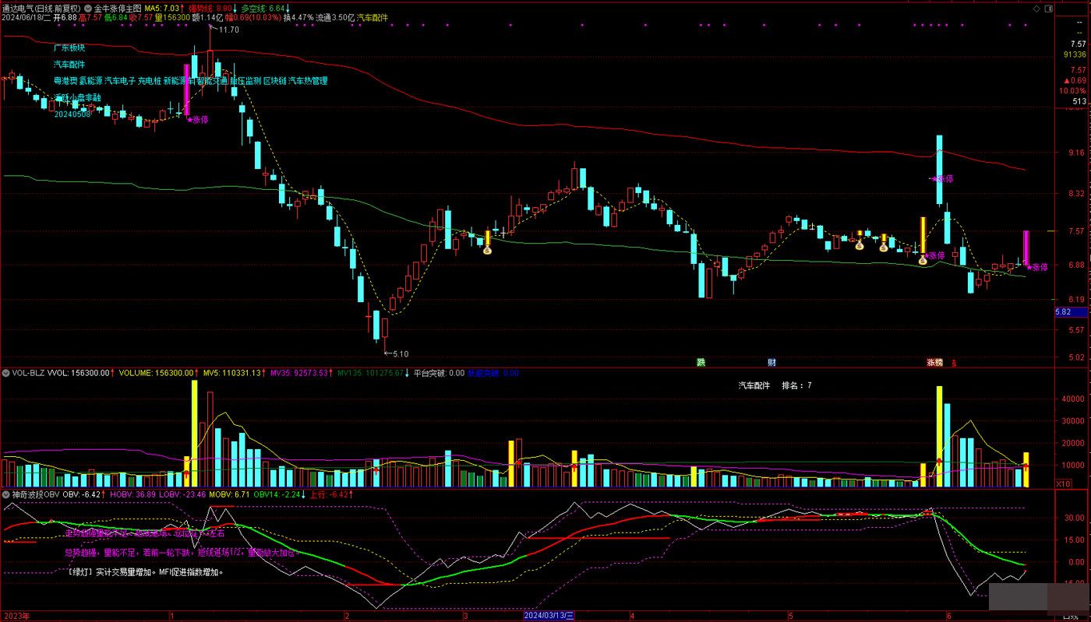This screenshot has height=622, width=1091.
Task: Click month 6 on the time axis
Action: click(948, 615)
